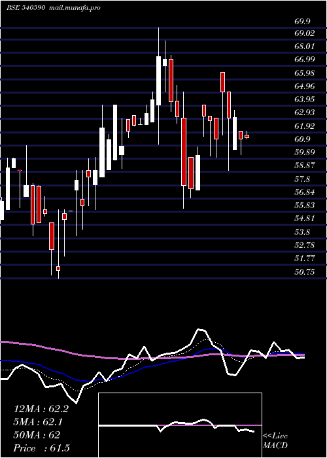Click the 63.95 price axis label
327x458 pixels.
[305, 99]
